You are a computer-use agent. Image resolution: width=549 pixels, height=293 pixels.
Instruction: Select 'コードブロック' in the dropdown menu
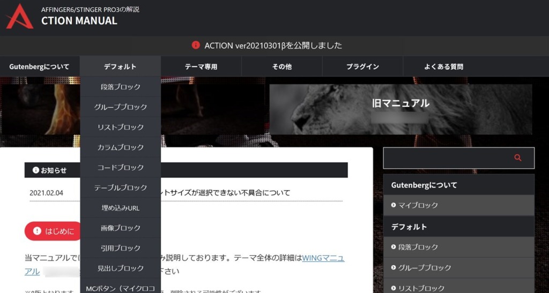[121, 168]
